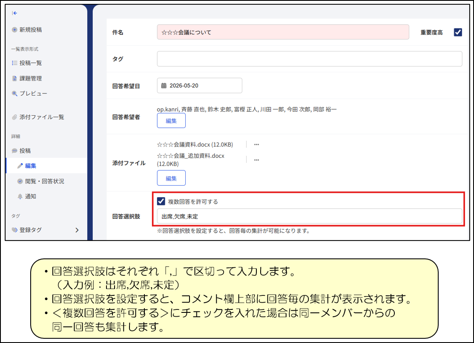Screen dimensions: 474x343
Task: Click the 閲覧・回答状況 check icon
Action: pyautogui.click(x=20, y=181)
